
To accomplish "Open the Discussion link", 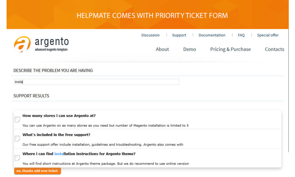I will click(x=150, y=35).
